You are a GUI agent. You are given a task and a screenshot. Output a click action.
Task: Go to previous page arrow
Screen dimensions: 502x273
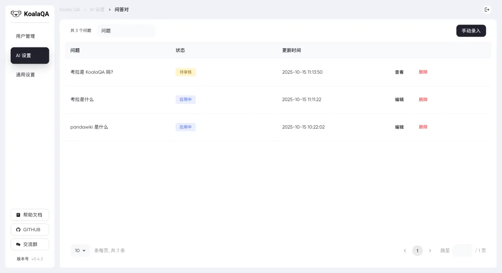pyautogui.click(x=405, y=251)
